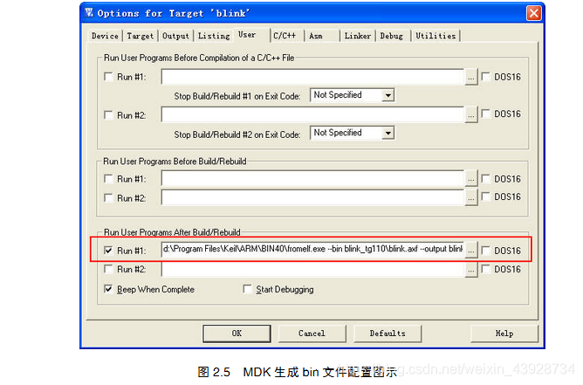Viewport: 583px width, 385px height.
Task: Browse for Run #1 program before Build/Rebuild
Action: (x=471, y=179)
